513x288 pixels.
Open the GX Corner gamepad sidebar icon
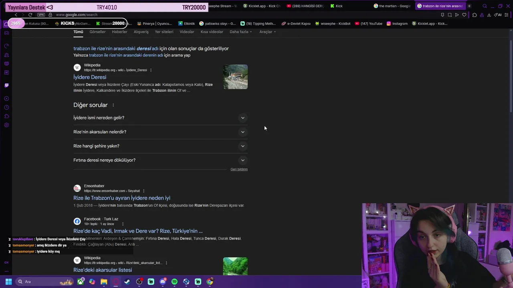pyautogui.click(x=6, y=33)
